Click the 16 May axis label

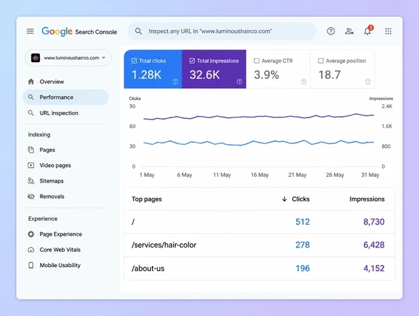tap(260, 175)
